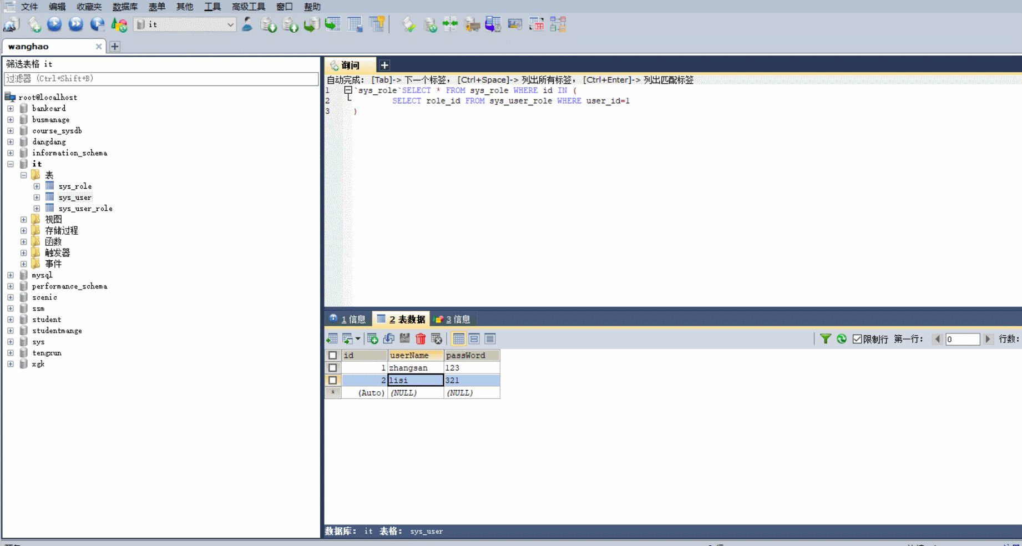
Task: Click the execute all queries icon
Action: [x=75, y=24]
